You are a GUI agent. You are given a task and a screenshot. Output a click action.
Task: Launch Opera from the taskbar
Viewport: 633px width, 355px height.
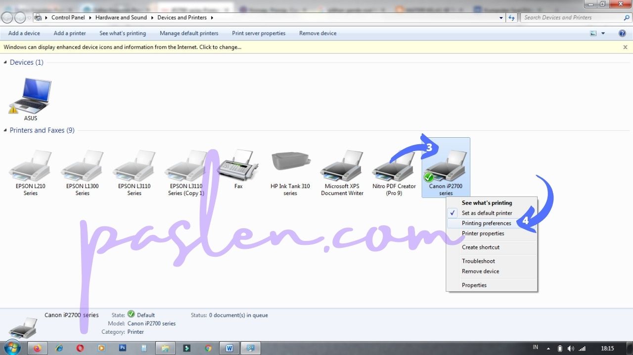click(80, 348)
